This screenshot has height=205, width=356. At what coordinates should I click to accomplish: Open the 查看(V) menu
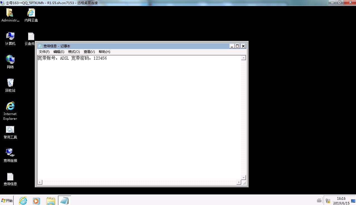coord(89,52)
